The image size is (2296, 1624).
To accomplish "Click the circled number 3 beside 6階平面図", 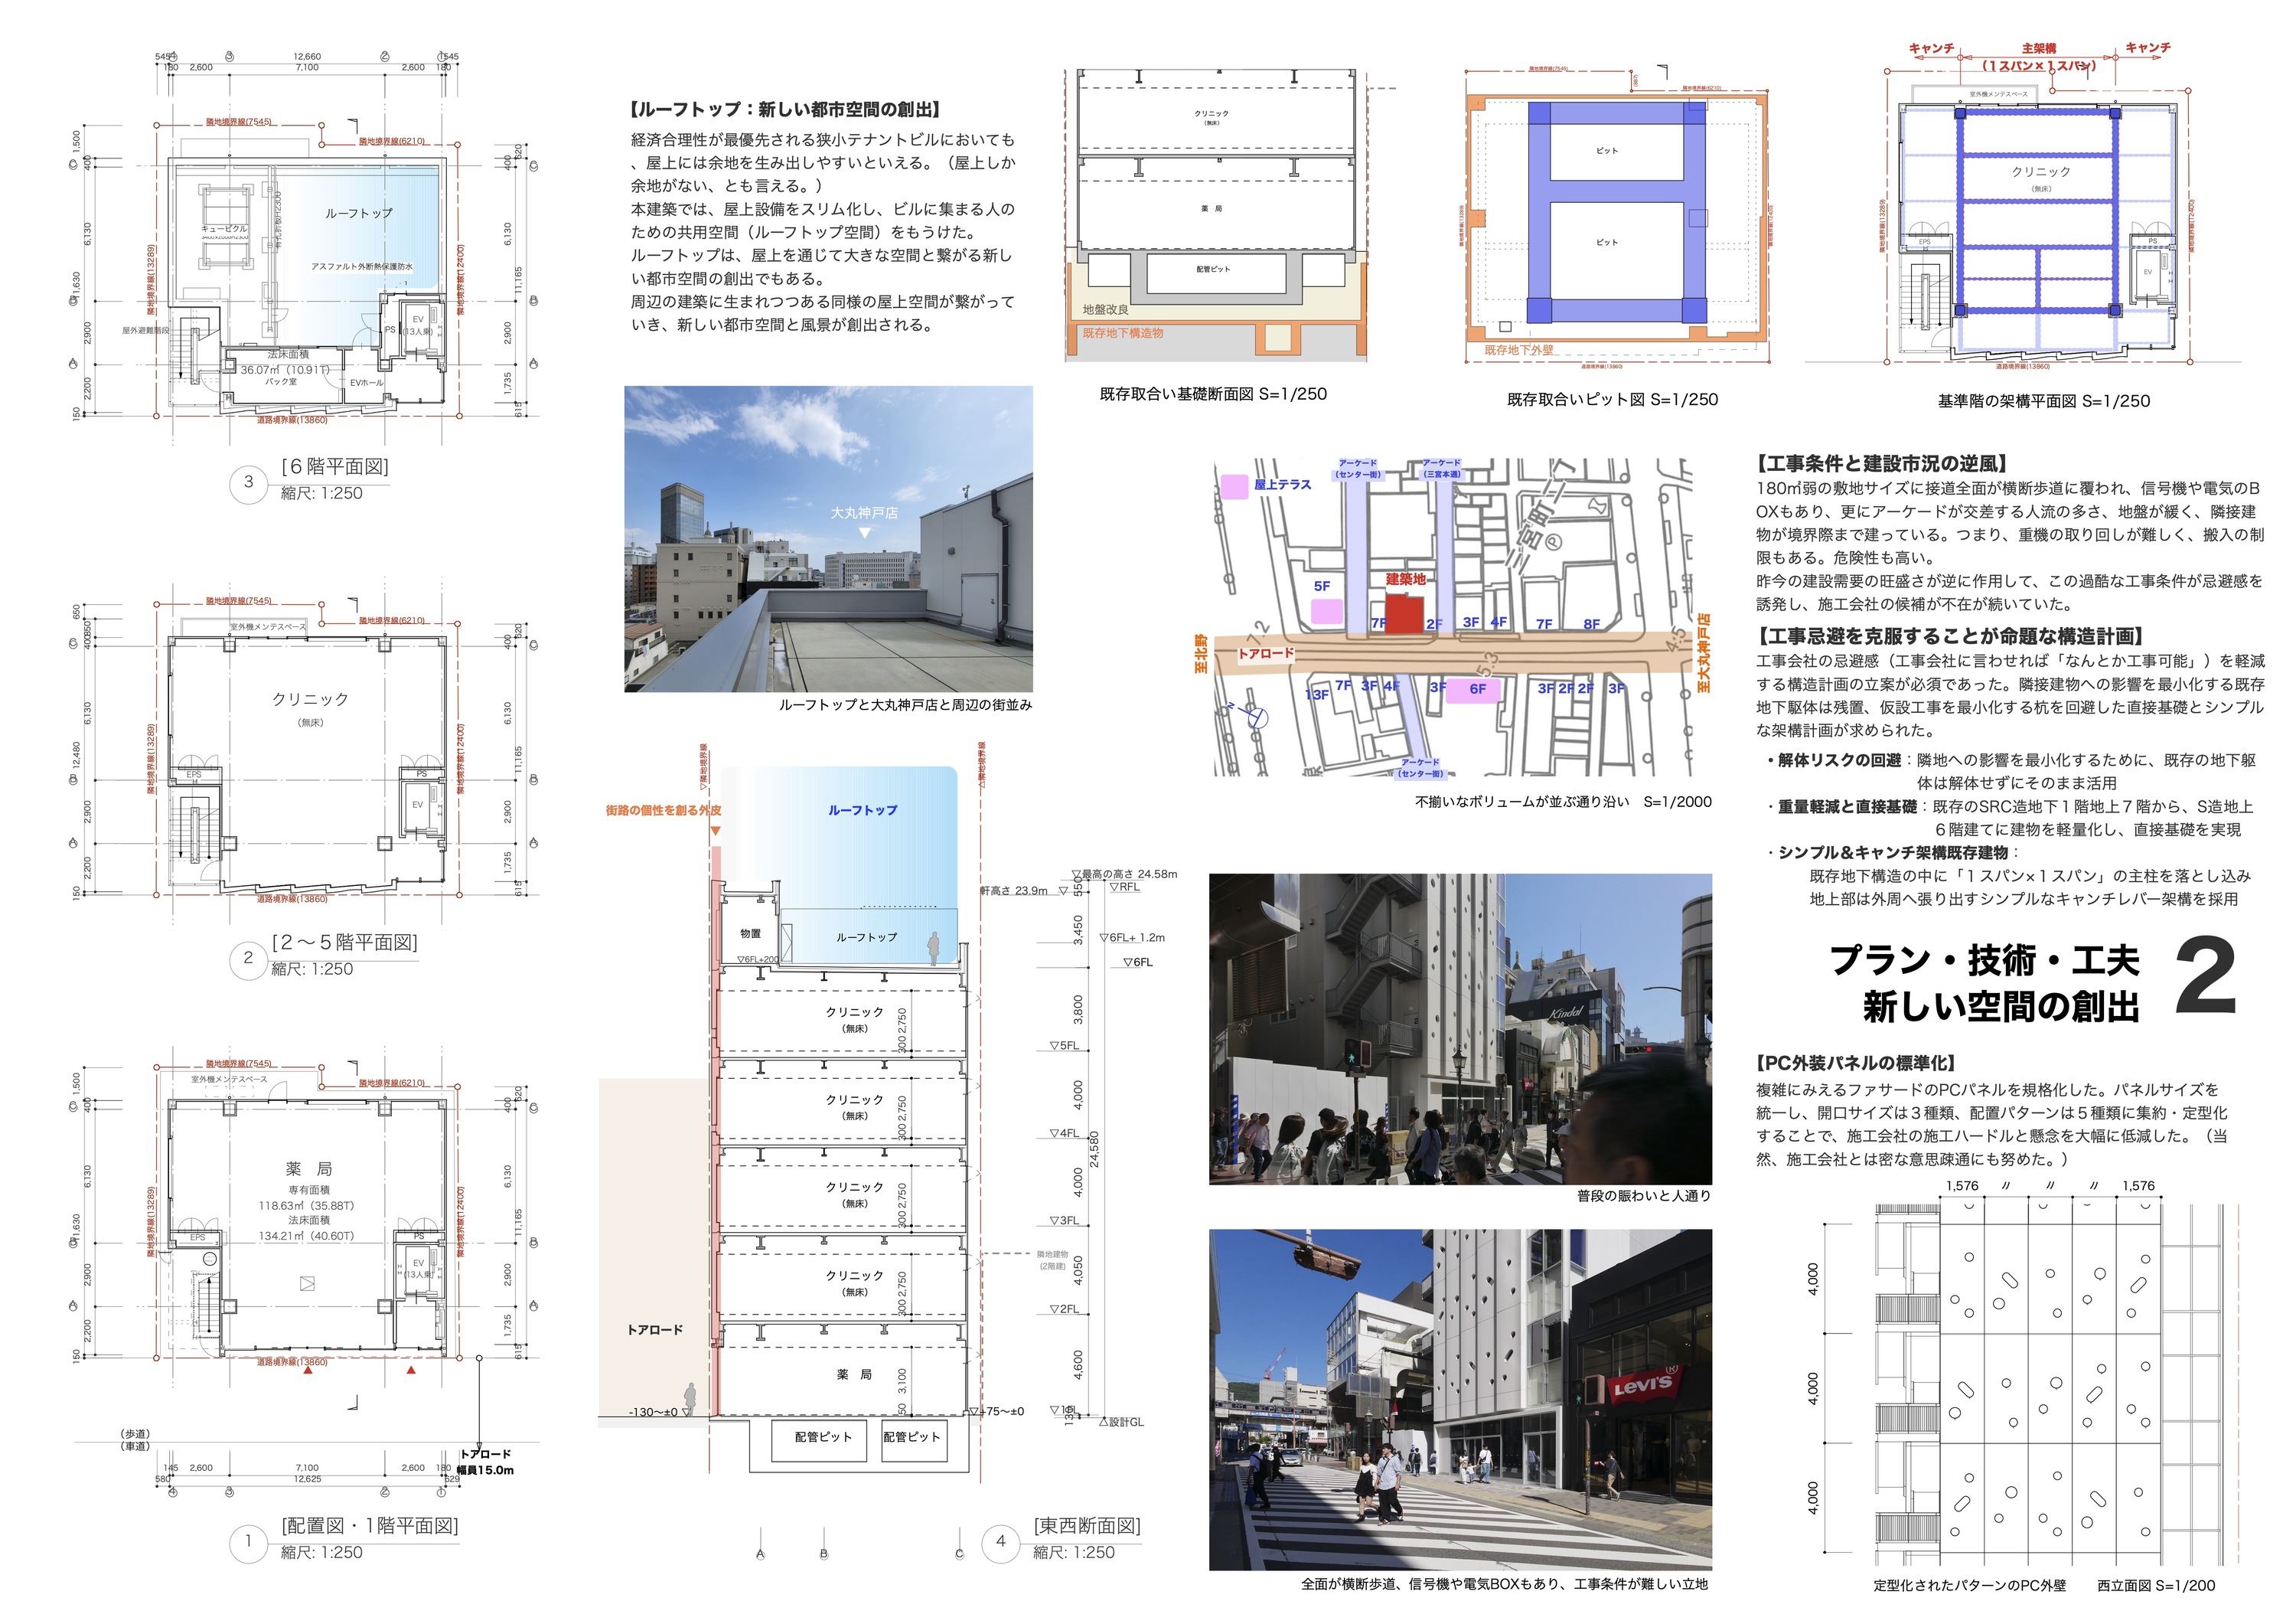I will pos(249,482).
